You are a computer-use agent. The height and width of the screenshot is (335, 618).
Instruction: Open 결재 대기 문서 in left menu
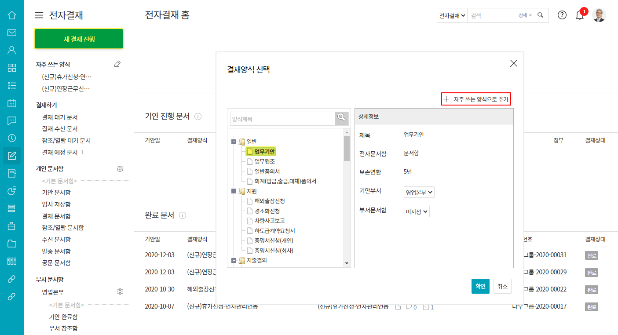tap(60, 117)
